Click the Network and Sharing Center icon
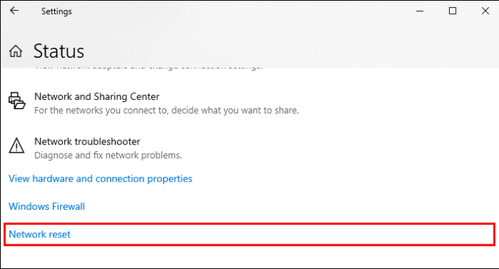The image size is (499, 269). coord(17,101)
